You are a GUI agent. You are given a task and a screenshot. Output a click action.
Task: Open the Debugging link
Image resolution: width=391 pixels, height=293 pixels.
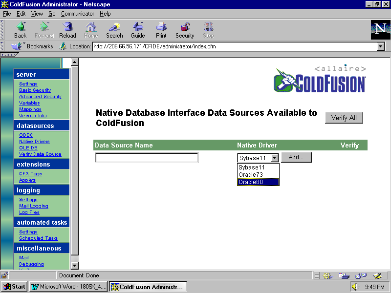(31, 264)
